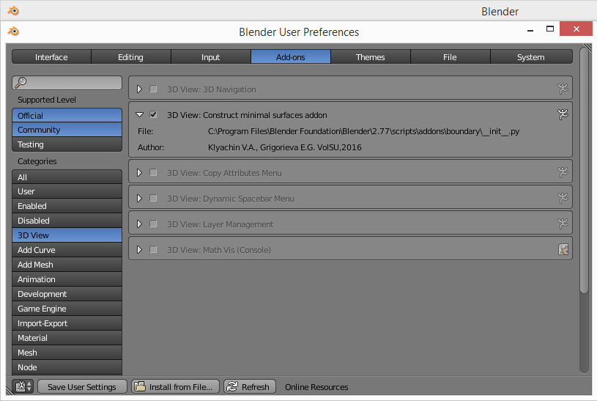Switch to the Editing tab
Image resolution: width=597 pixels, height=401 pixels.
tap(131, 56)
